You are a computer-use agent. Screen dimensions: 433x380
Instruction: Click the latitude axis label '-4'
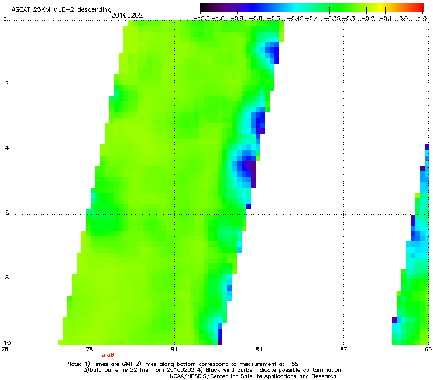(x=5, y=148)
